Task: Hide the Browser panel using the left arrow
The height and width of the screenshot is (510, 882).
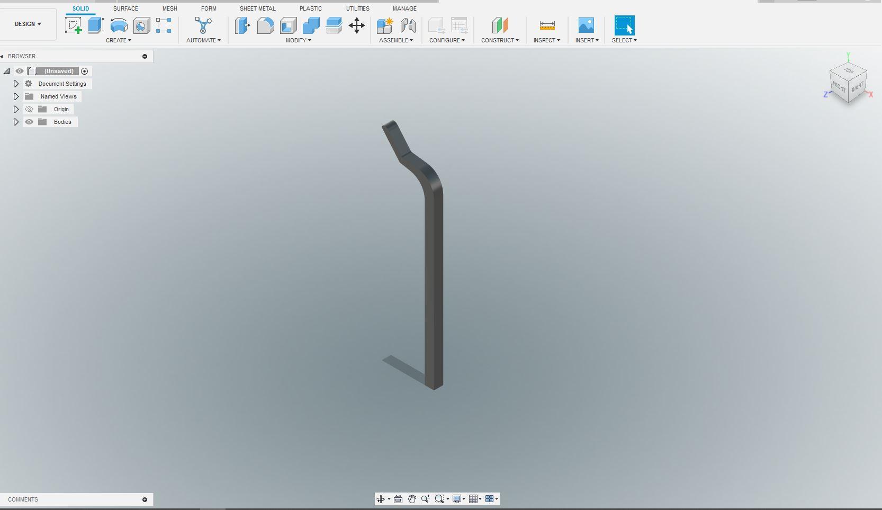Action: click(x=2, y=56)
